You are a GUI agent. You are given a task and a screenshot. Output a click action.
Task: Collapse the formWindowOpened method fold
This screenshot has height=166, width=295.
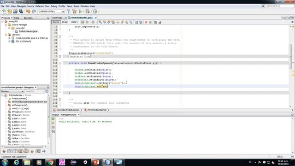pyautogui.click(x=60, y=63)
